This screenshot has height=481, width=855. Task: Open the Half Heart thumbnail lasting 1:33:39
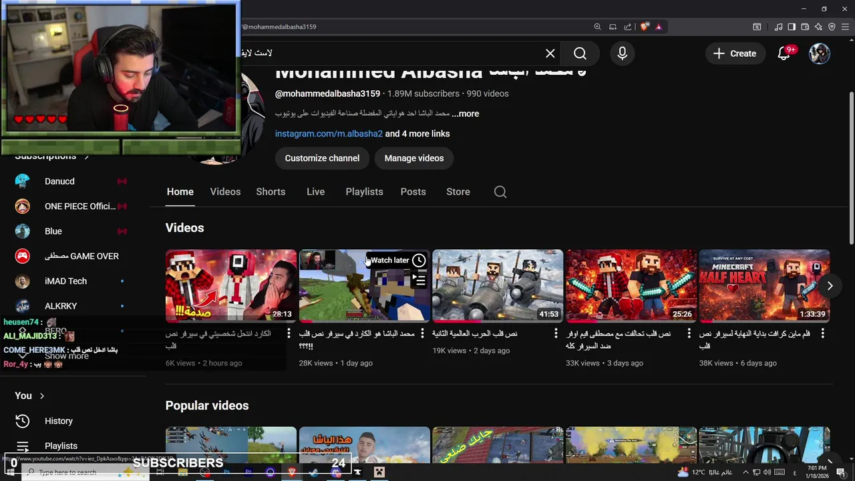click(x=764, y=286)
